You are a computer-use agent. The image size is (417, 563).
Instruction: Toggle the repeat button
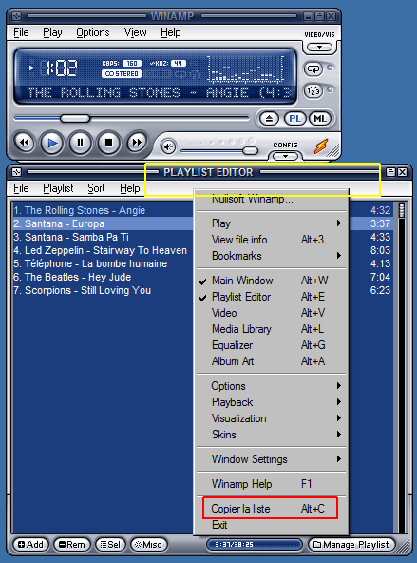pos(313,68)
